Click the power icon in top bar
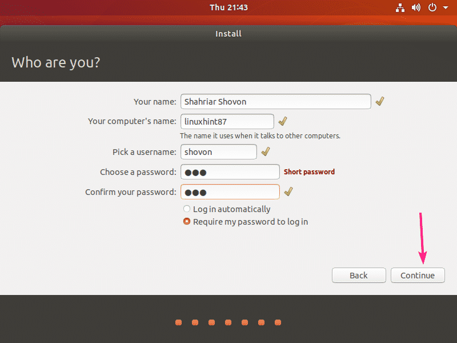The image size is (457, 343). (432, 7)
